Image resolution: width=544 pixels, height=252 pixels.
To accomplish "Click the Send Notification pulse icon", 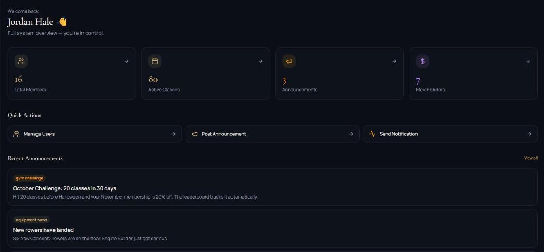I will [x=372, y=134].
